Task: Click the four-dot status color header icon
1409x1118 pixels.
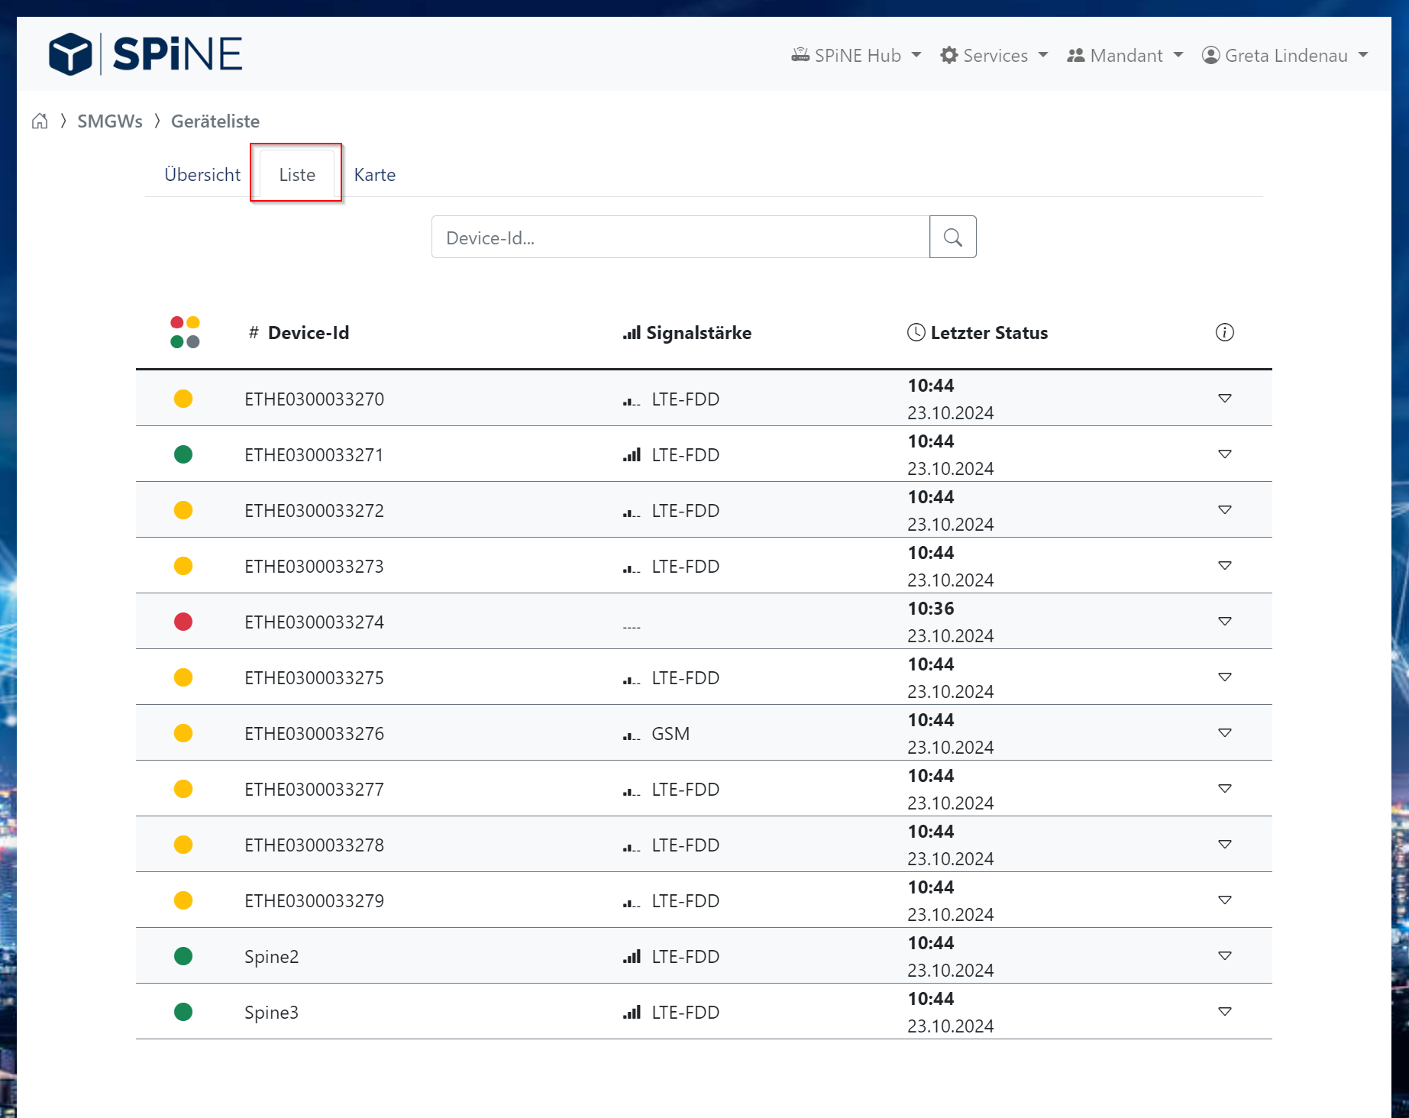Action: tap(185, 332)
